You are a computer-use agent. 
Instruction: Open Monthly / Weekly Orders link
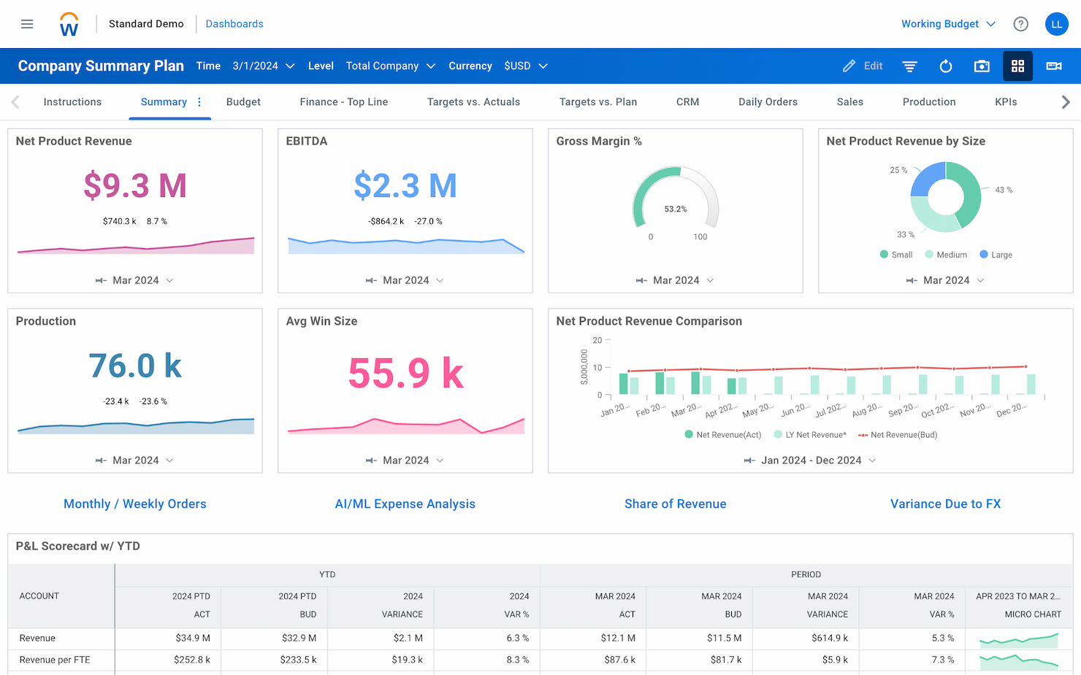point(135,504)
